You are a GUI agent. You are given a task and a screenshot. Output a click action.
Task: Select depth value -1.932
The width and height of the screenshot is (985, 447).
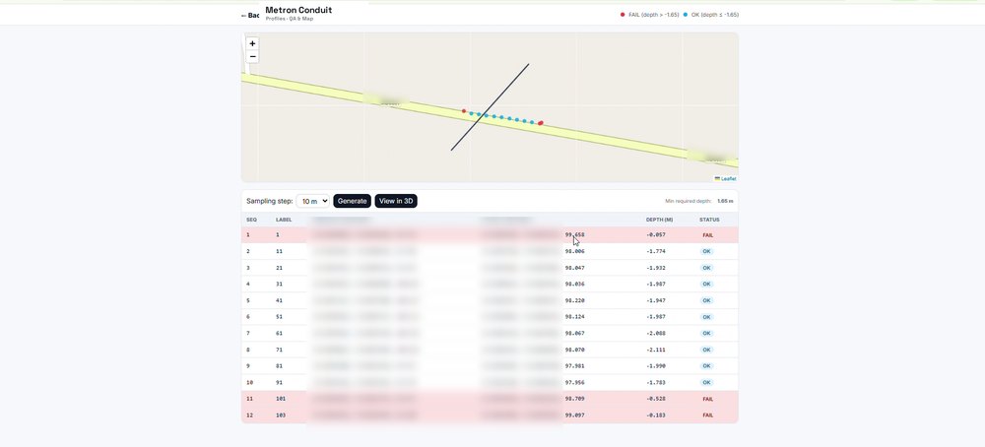656,268
